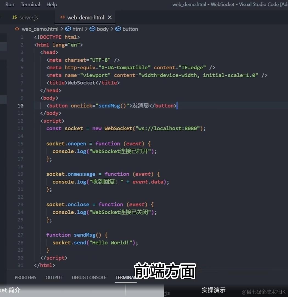288x297 pixels.
Task: Select the web_demo.html editor tab
Action: [85, 18]
